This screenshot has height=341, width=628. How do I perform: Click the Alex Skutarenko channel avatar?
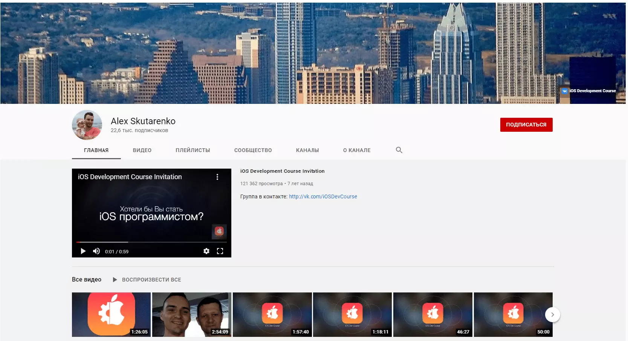click(x=87, y=125)
